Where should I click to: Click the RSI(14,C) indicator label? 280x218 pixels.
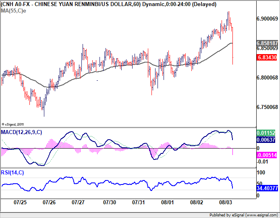[12, 172]
